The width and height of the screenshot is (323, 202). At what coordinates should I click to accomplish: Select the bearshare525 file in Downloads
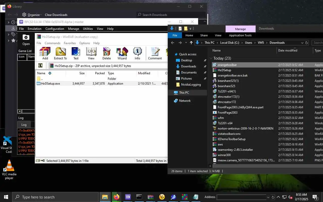pyautogui.click(x=226, y=86)
